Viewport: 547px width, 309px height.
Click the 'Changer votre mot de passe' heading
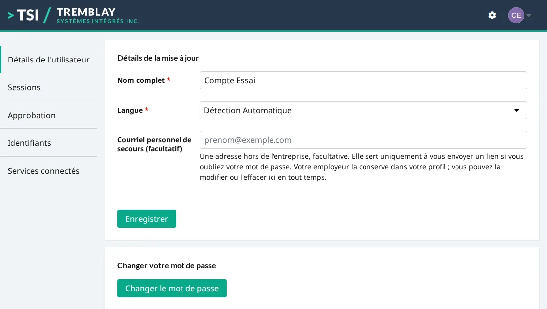(167, 266)
